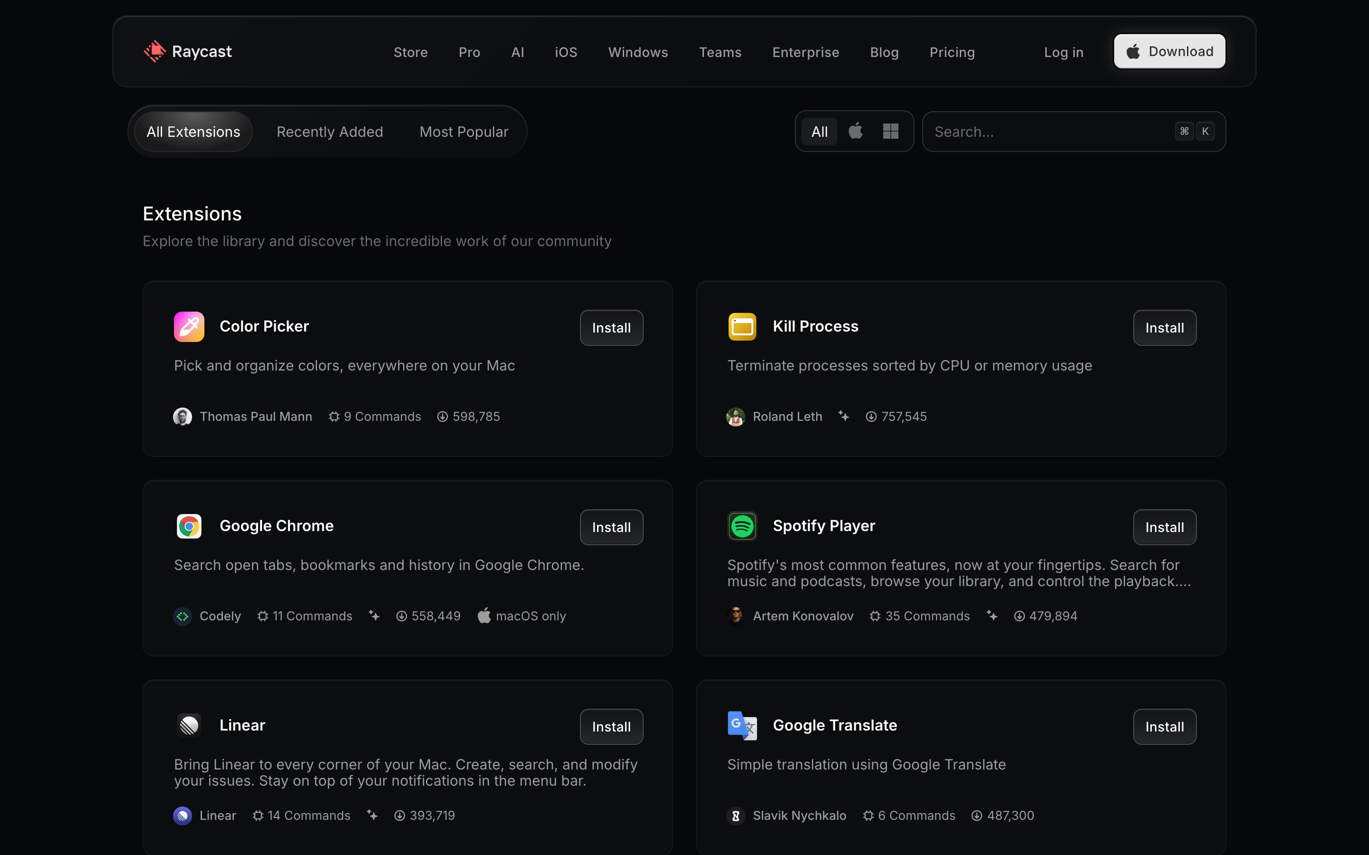Install the Google Chrome extension
Screen dimensions: 1369x855
tap(611, 528)
